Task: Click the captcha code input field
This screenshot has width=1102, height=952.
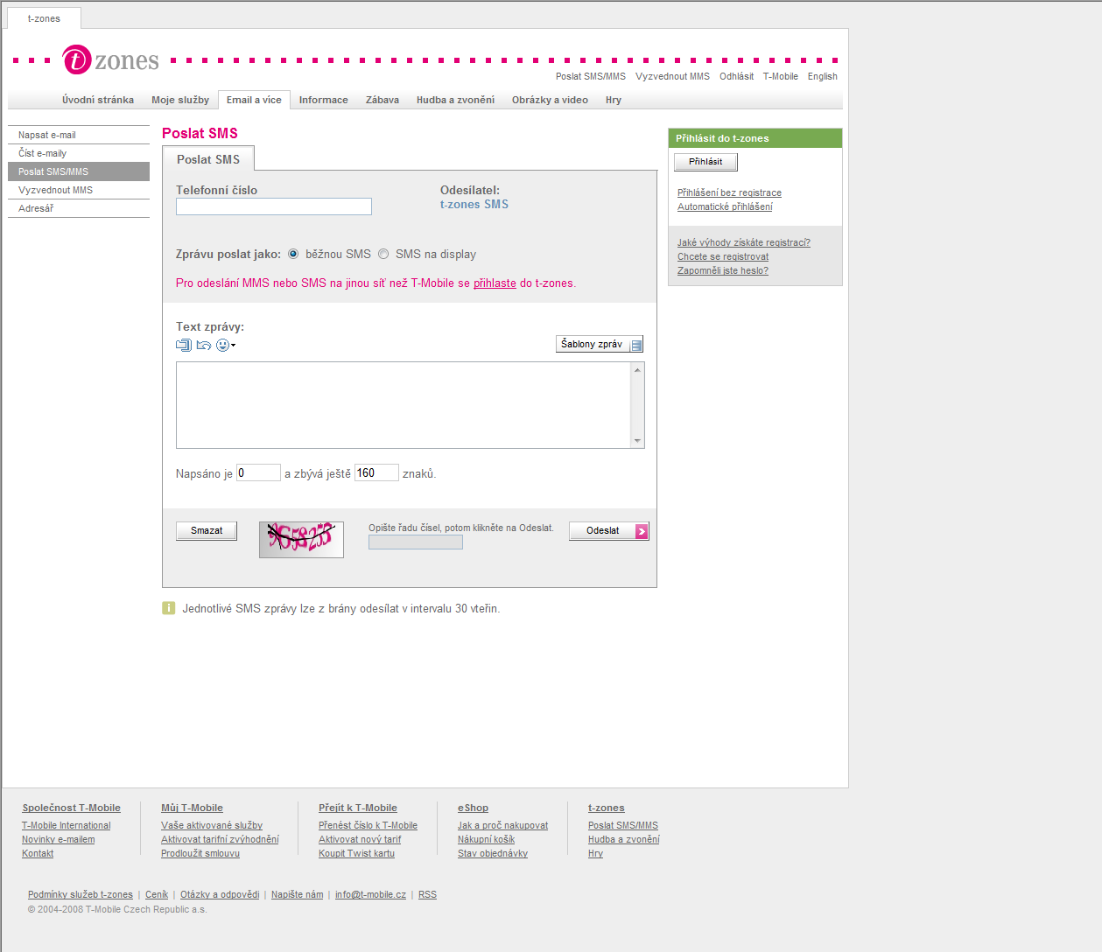Action: [416, 542]
